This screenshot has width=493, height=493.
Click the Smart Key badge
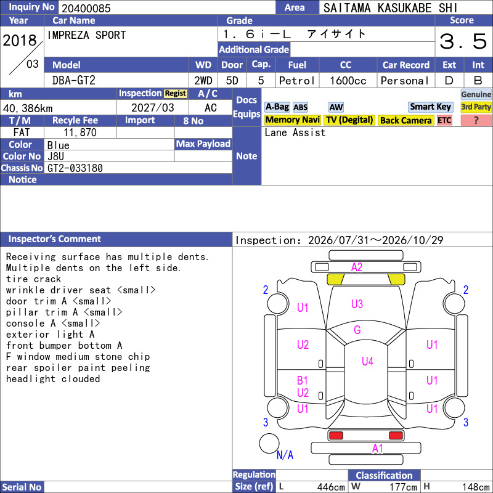(430, 107)
